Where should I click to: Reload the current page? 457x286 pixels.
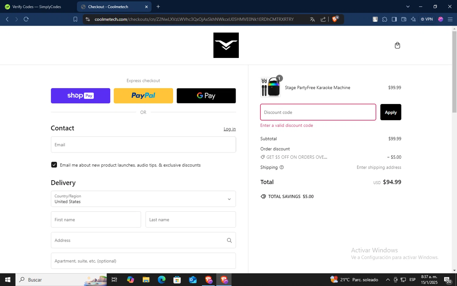[x=26, y=19]
